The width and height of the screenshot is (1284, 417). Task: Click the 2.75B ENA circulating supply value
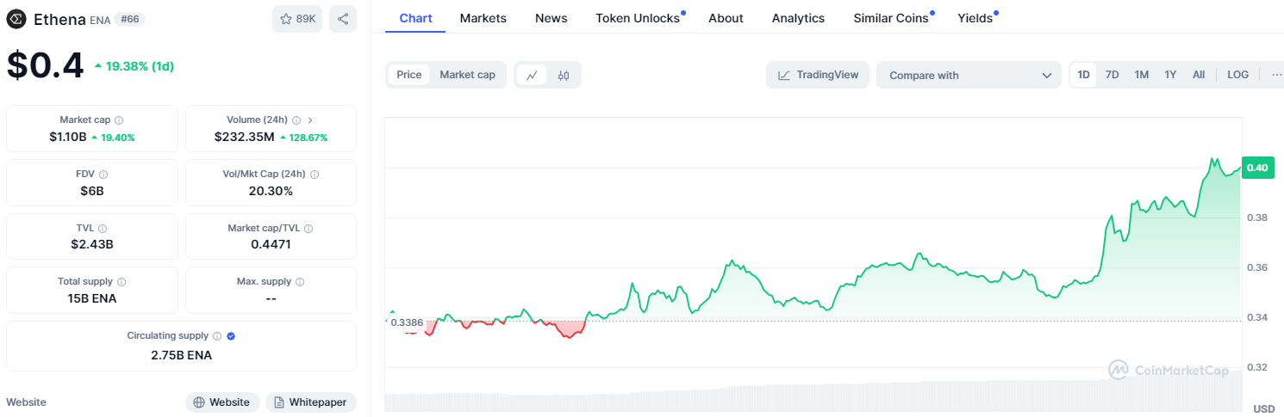[x=181, y=354]
